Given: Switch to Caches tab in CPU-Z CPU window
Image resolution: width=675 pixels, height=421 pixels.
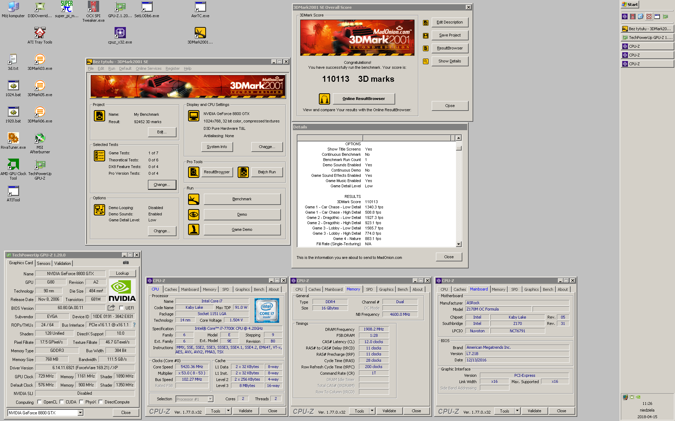Looking at the screenshot, I should pos(171,289).
